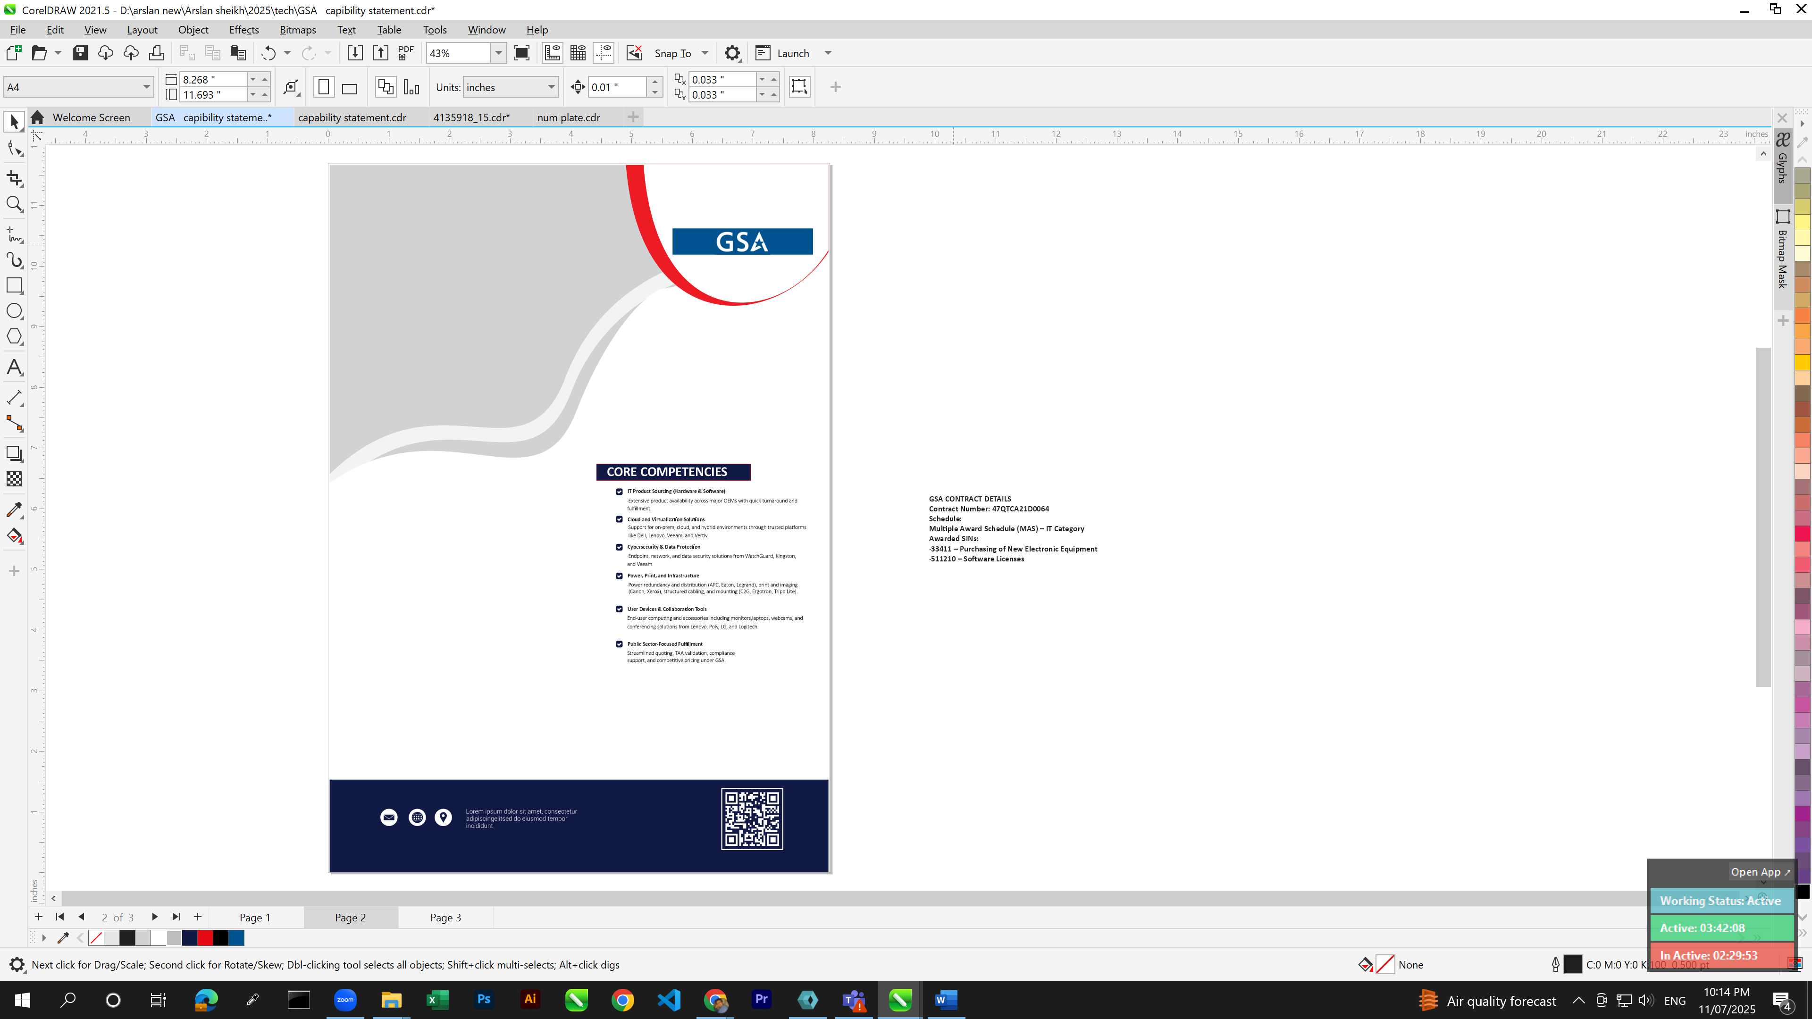The height and width of the screenshot is (1019, 1812).
Task: Open the Options gear in toolbar
Action: 732,53
